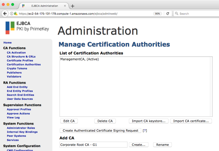Click the browser back arrow button
The image size is (219, 151).
[5, 14]
